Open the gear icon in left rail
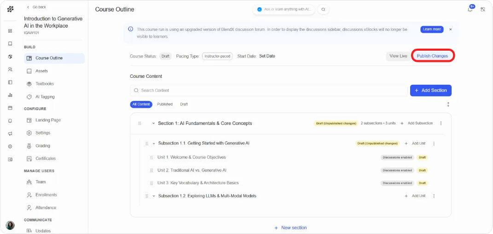The height and width of the screenshot is (234, 493). pos(10,146)
